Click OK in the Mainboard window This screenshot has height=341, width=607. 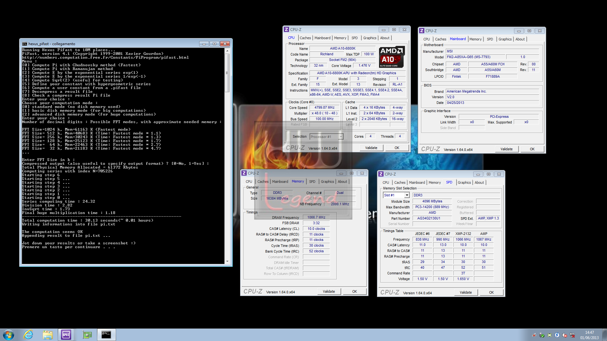[x=532, y=149]
